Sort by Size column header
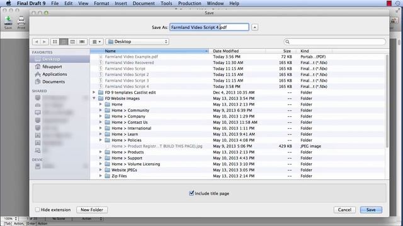Image resolution: width=403 pixels, height=226 pixels. pyautogui.click(x=281, y=51)
